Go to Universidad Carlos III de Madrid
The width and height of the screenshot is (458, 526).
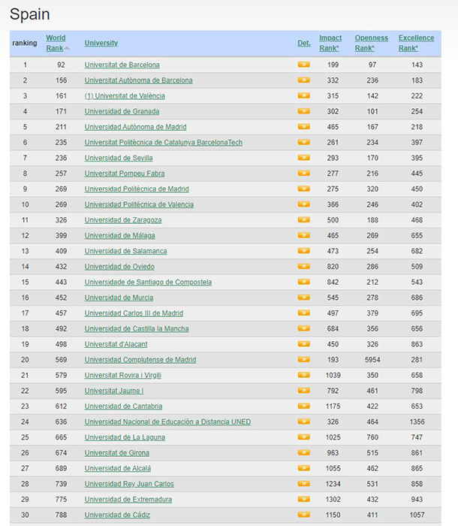pyautogui.click(x=134, y=313)
